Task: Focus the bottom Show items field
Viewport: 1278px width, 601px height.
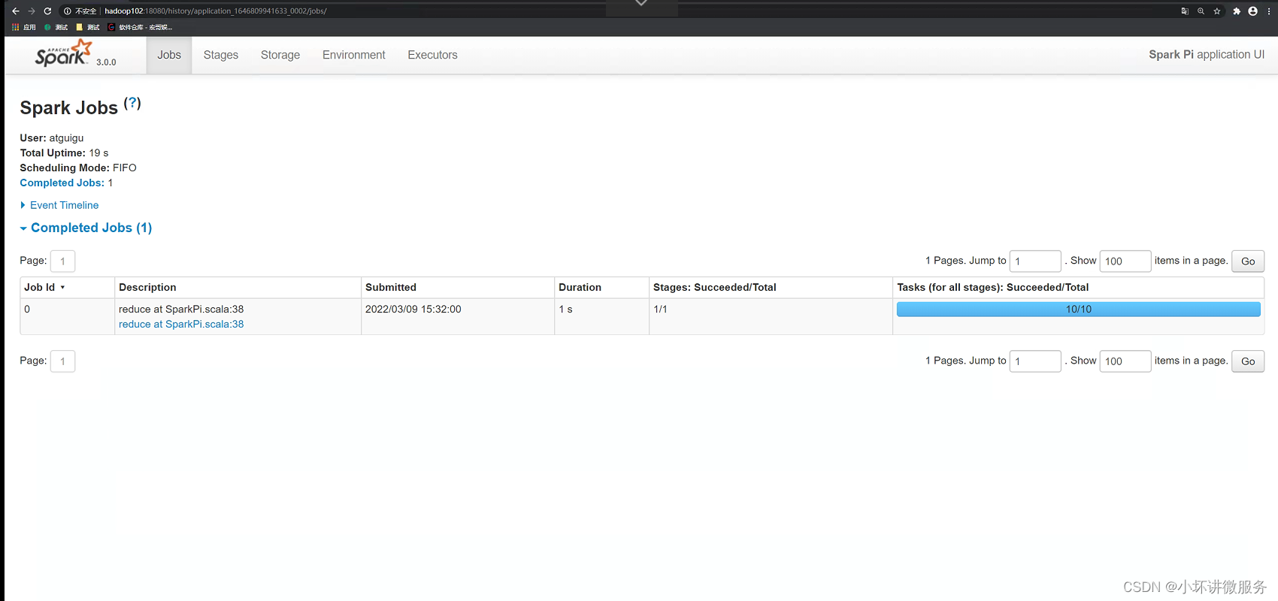Action: click(1125, 361)
